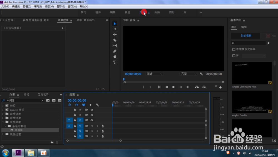Click My Templates button
Viewport: 278px width, 157px height.
click(246, 36)
